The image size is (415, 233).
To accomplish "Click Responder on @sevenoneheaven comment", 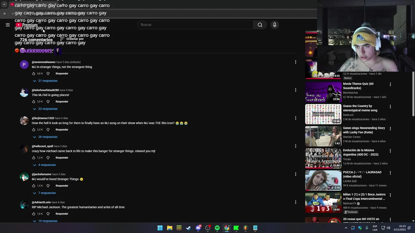I will pos(62,73).
